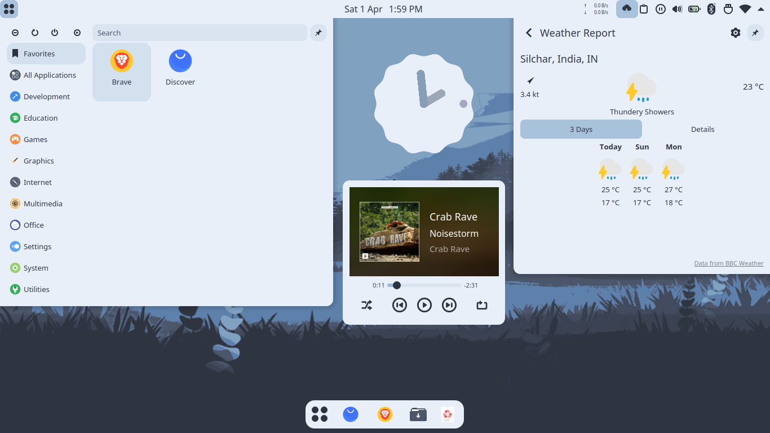
Task: Open the Settings category
Action: coord(46,246)
